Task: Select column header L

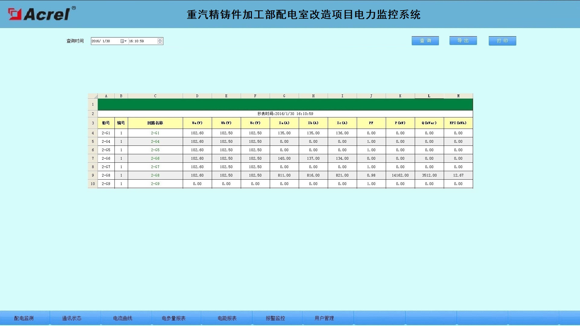Action: 429,96
